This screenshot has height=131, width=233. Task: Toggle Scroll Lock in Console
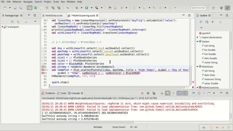167,93
